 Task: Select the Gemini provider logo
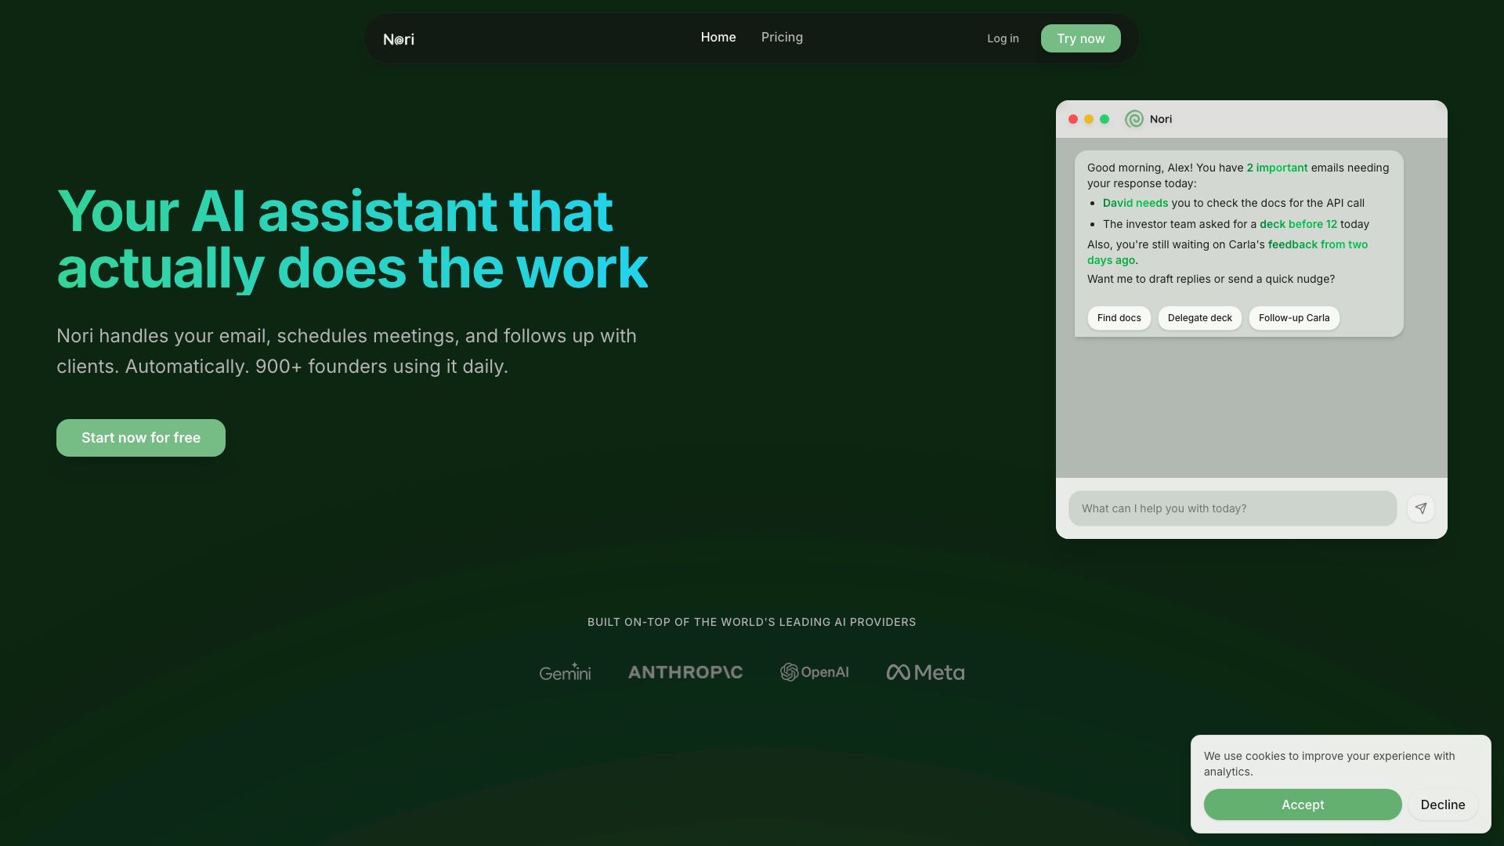(565, 671)
